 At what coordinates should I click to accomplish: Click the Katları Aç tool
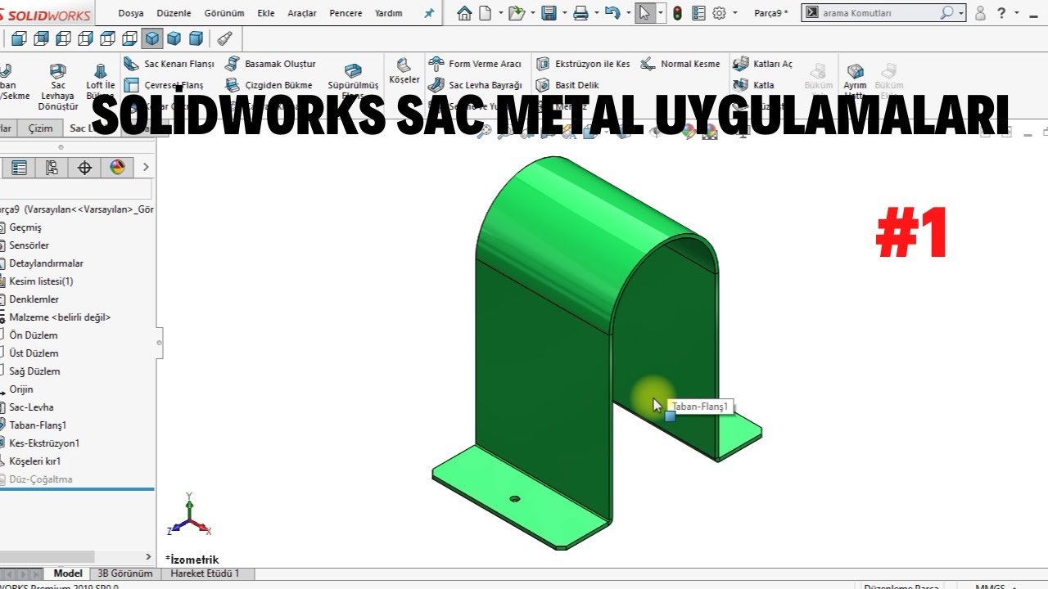tap(762, 64)
